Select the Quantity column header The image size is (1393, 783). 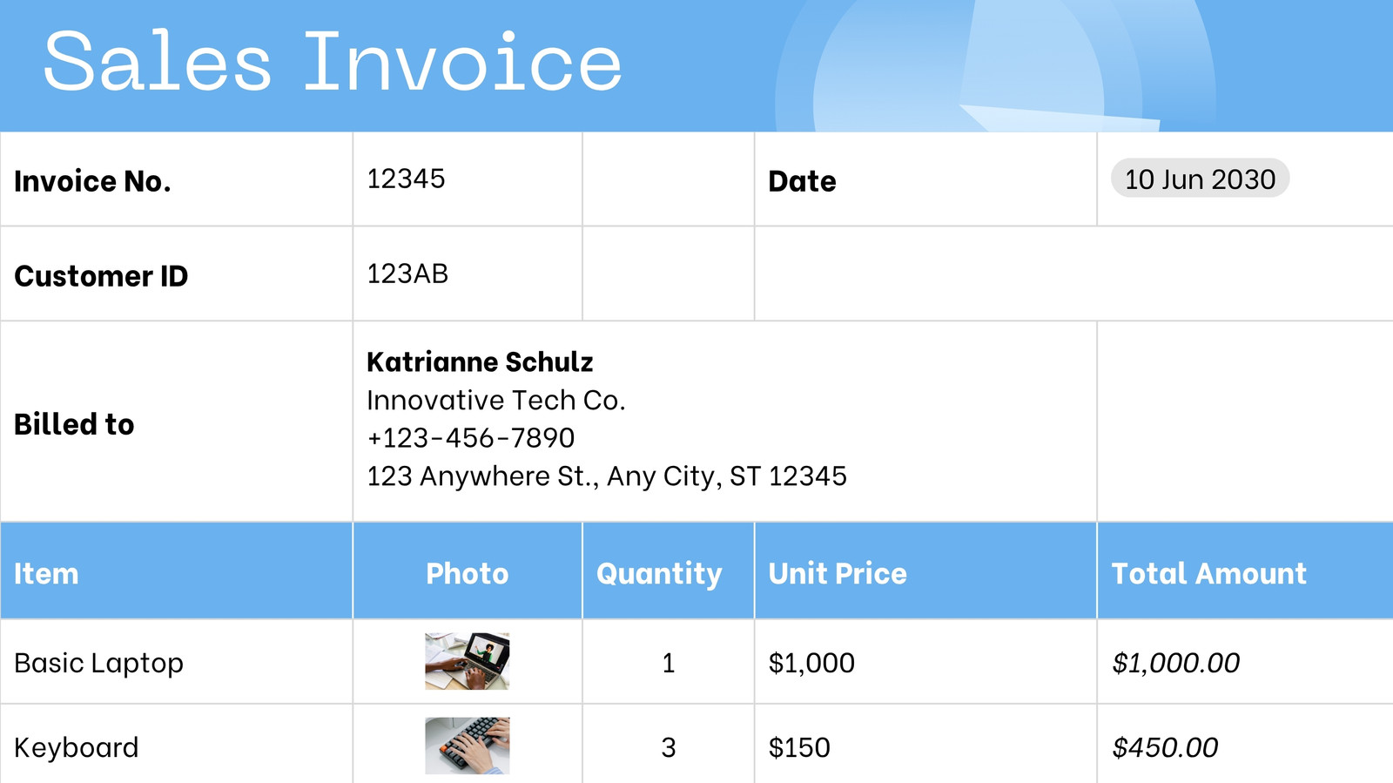click(x=668, y=571)
